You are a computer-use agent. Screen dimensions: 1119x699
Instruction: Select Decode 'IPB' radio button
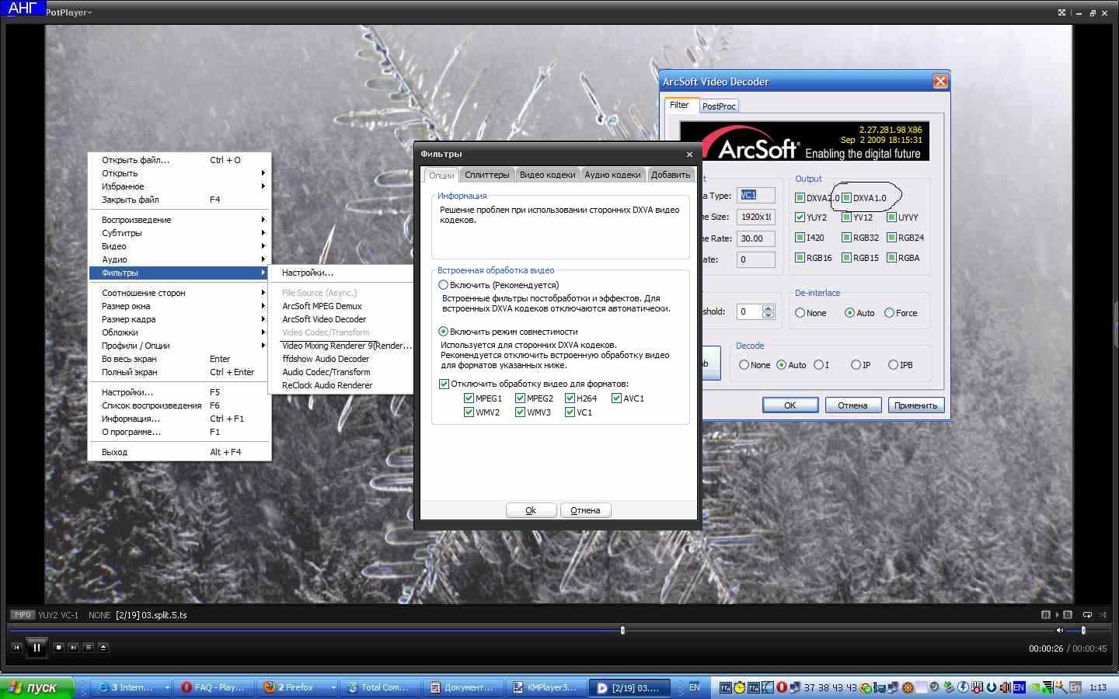(893, 365)
